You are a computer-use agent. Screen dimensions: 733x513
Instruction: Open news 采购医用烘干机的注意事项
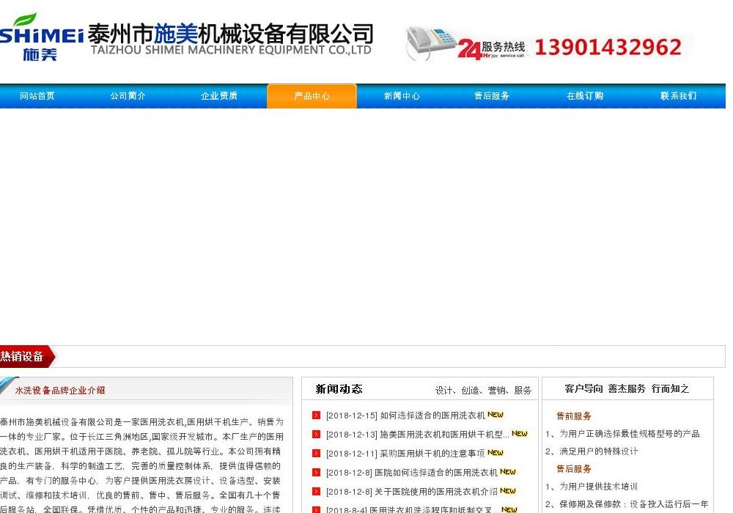coord(405,454)
